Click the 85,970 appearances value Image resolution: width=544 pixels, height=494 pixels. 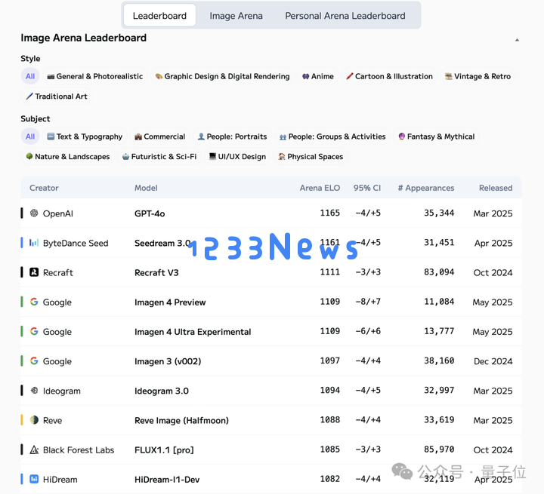coord(439,450)
